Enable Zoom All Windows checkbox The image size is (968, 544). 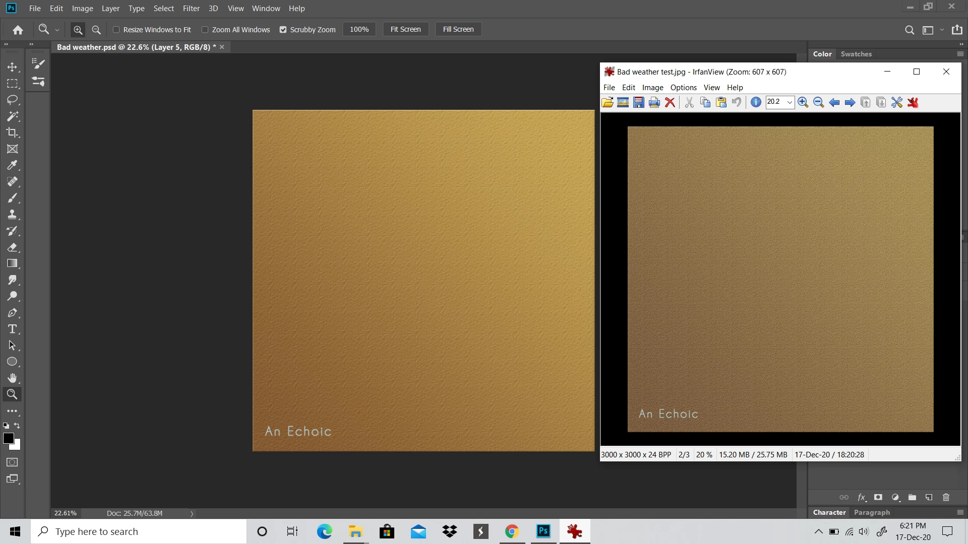[x=205, y=30]
